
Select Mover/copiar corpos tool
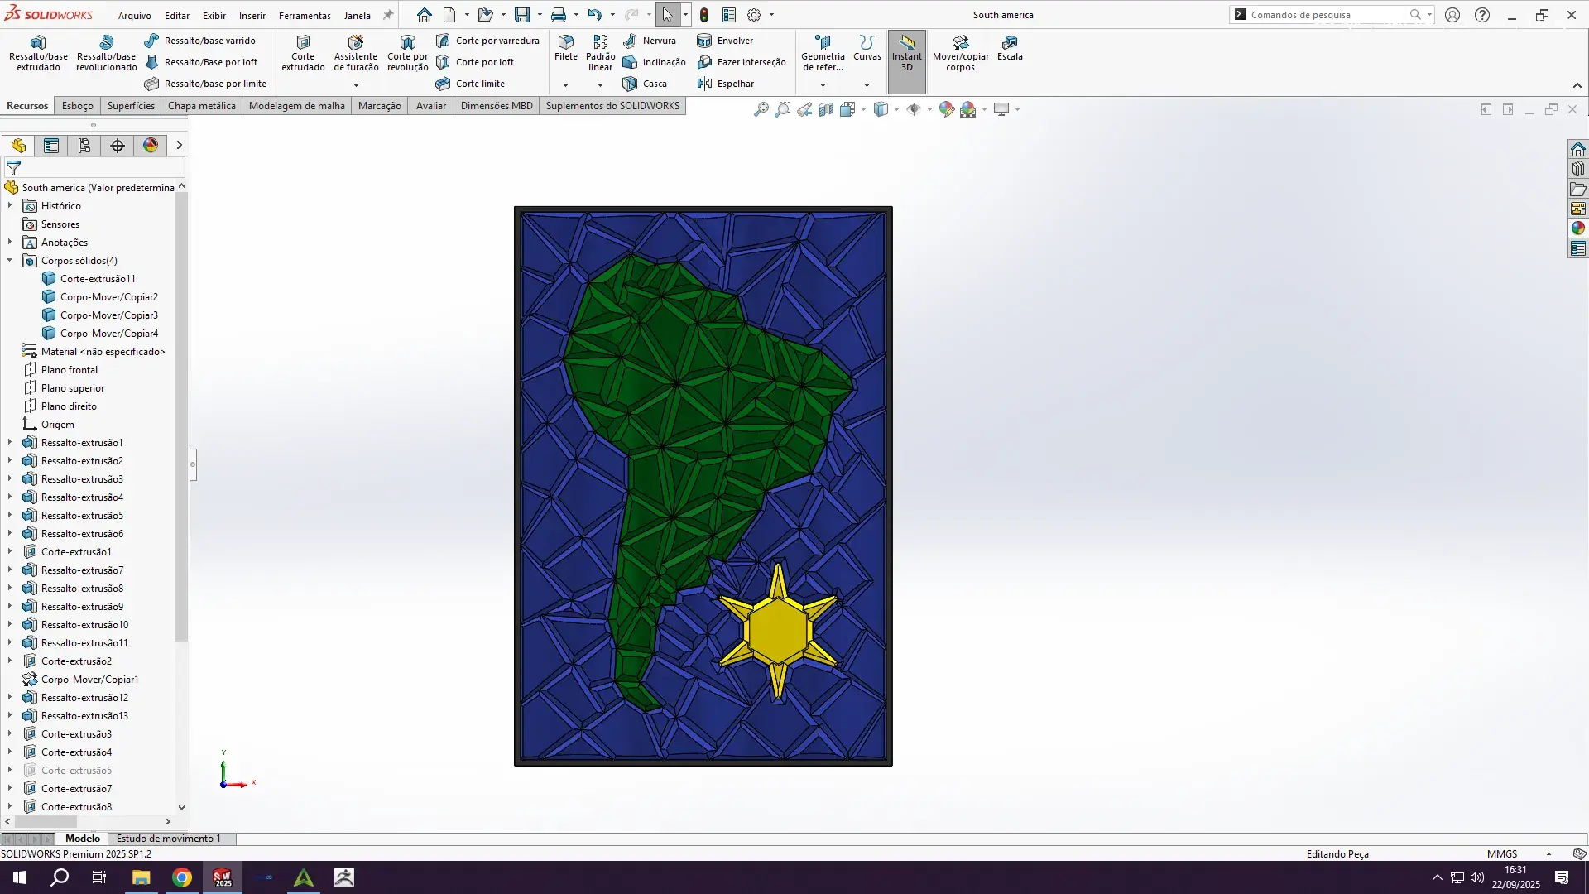960,53
